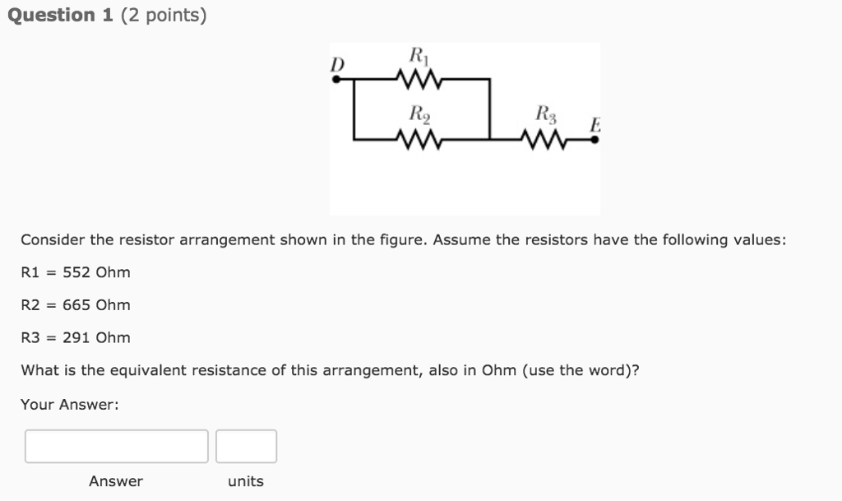
Task: Click the Answer input field
Action: coord(116,446)
